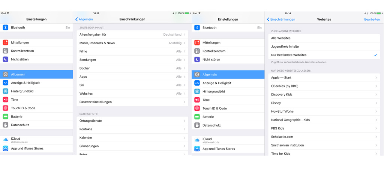The height and width of the screenshot is (169, 384).
Task: Tap App und iTunes Stores icon, left screenshot
Action: [x=5, y=148]
